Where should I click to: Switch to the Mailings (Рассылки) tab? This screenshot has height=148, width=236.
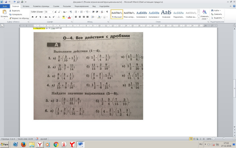tap(67, 6)
